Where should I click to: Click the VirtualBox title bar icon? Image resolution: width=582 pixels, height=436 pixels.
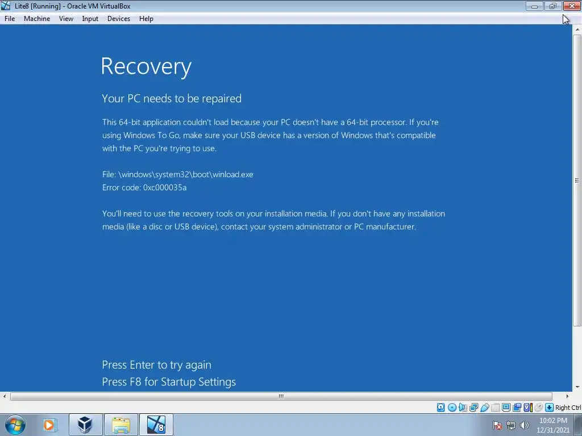[6, 6]
